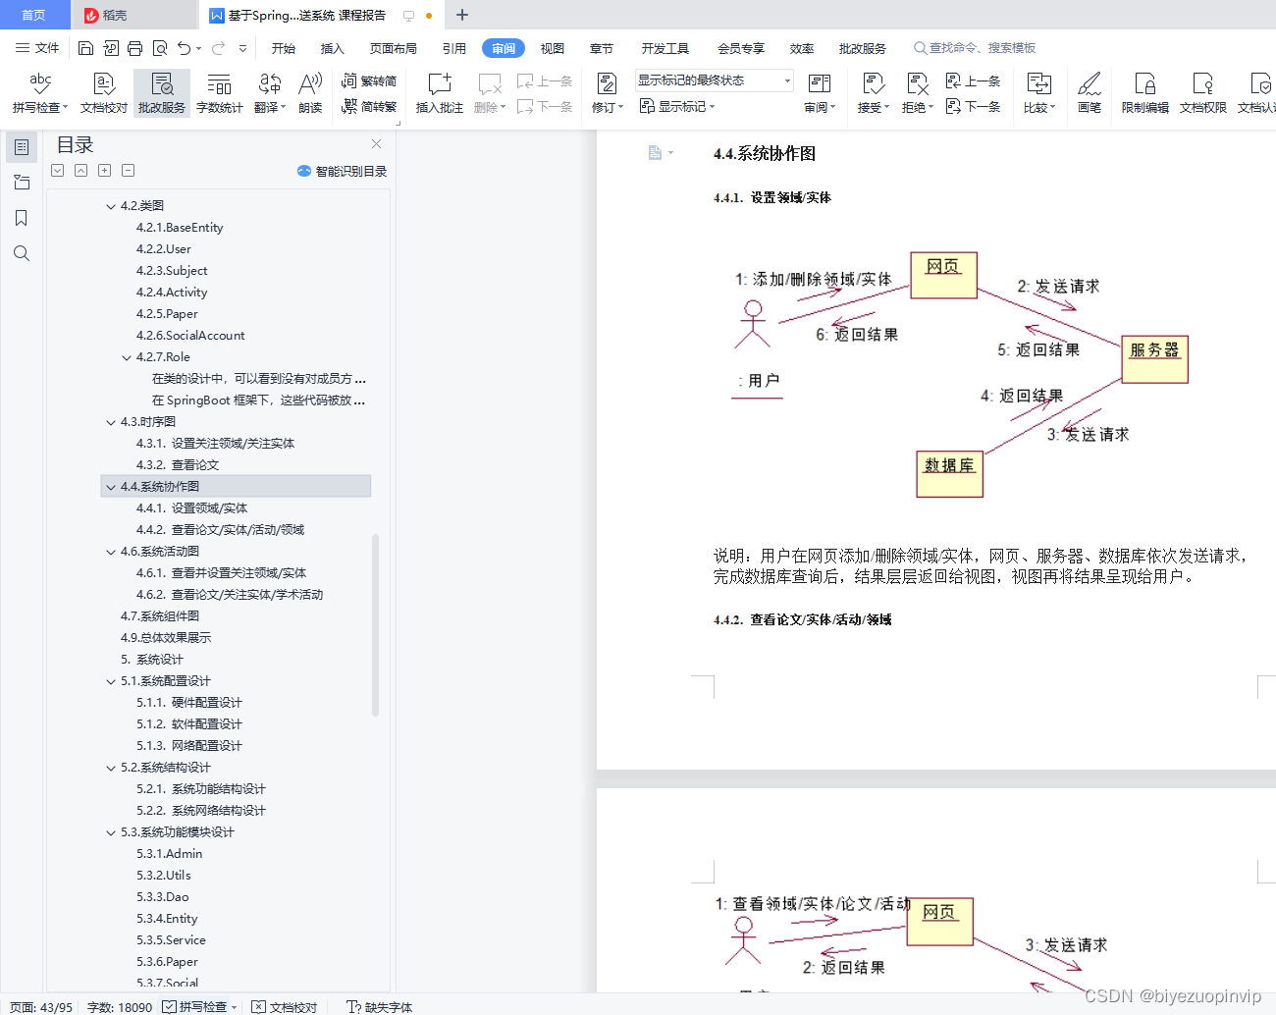This screenshot has height=1015, width=1276.
Task: Select outline item 5.3.4.Entity
Action: click(x=169, y=918)
